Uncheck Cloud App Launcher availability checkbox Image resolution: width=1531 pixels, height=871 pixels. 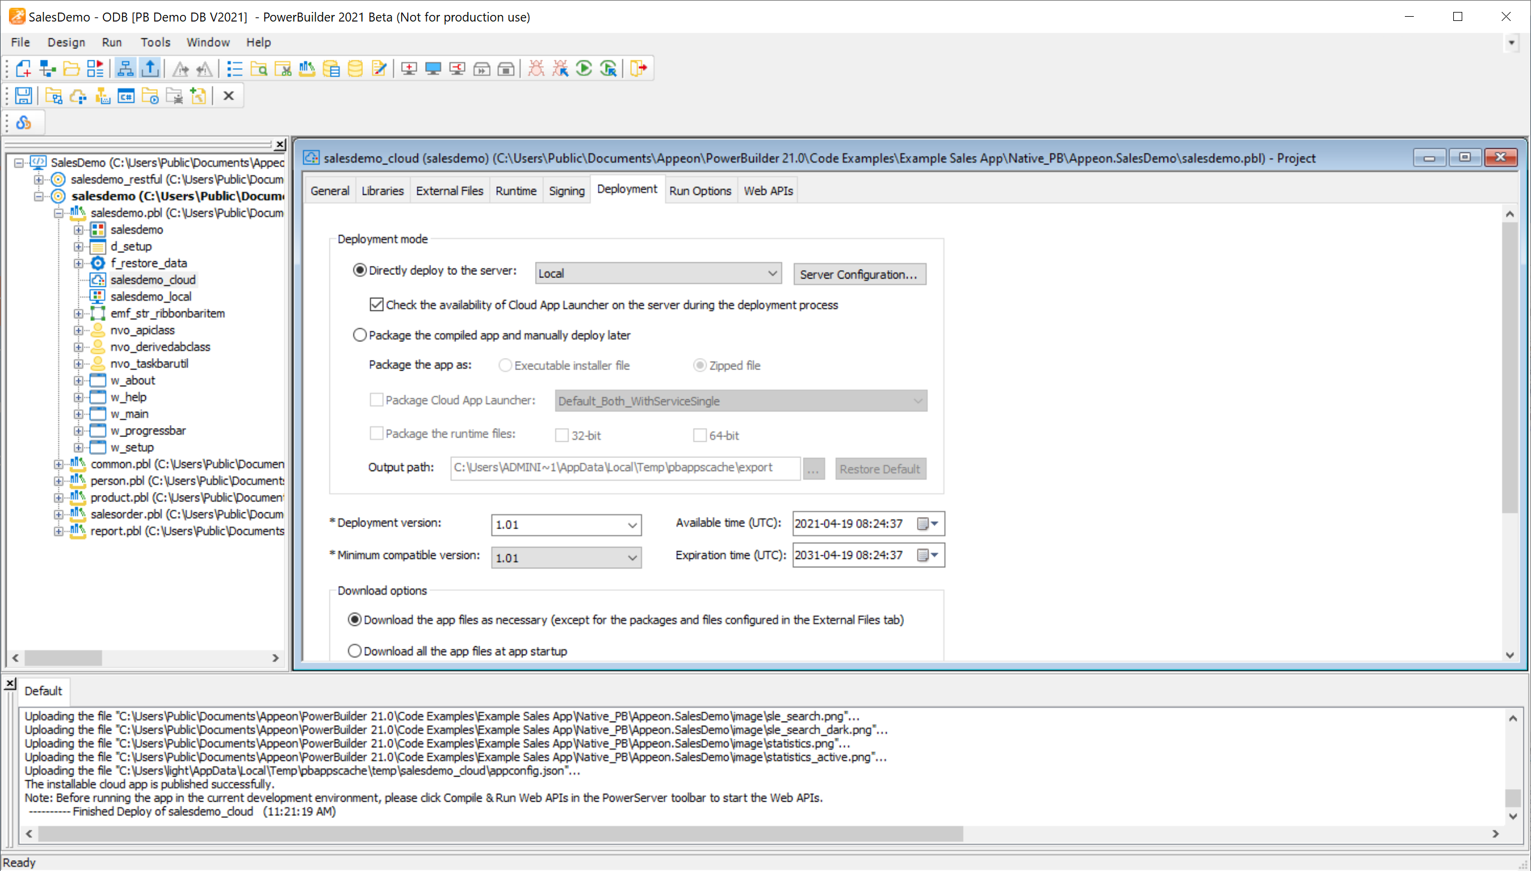point(376,304)
